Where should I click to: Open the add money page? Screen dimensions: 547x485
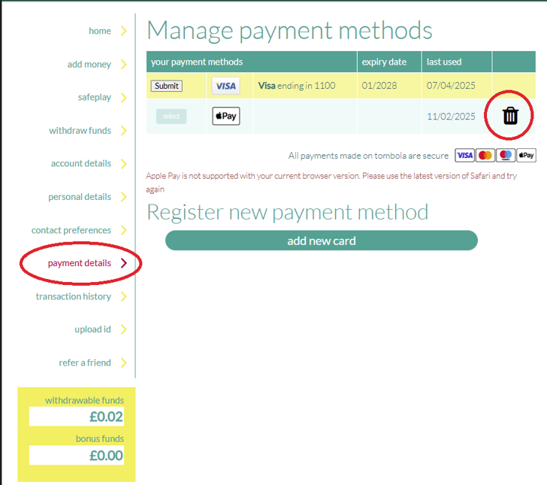click(89, 64)
